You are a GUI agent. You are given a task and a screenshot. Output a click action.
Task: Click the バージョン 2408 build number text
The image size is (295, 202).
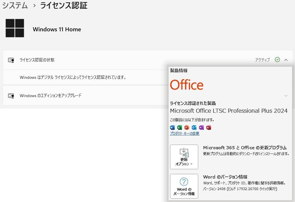pos(240,189)
